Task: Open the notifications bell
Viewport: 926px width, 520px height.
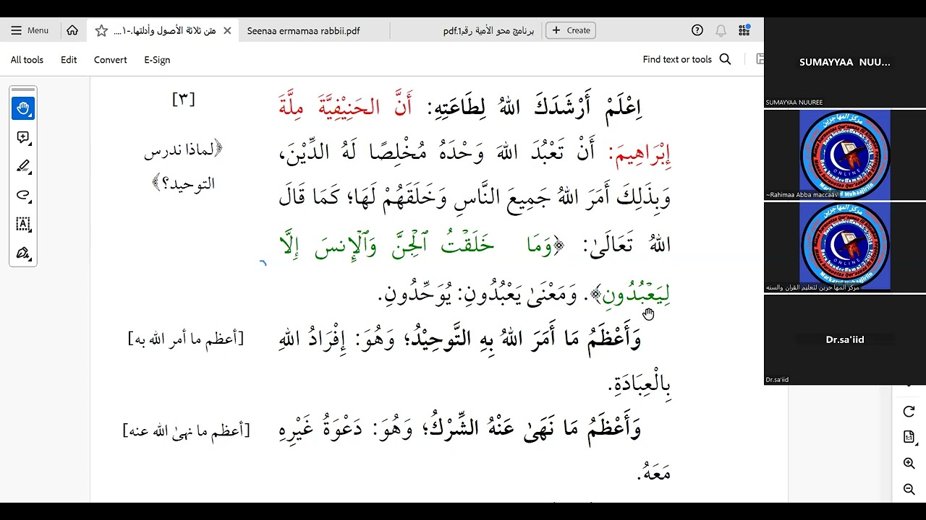Action: point(721,30)
